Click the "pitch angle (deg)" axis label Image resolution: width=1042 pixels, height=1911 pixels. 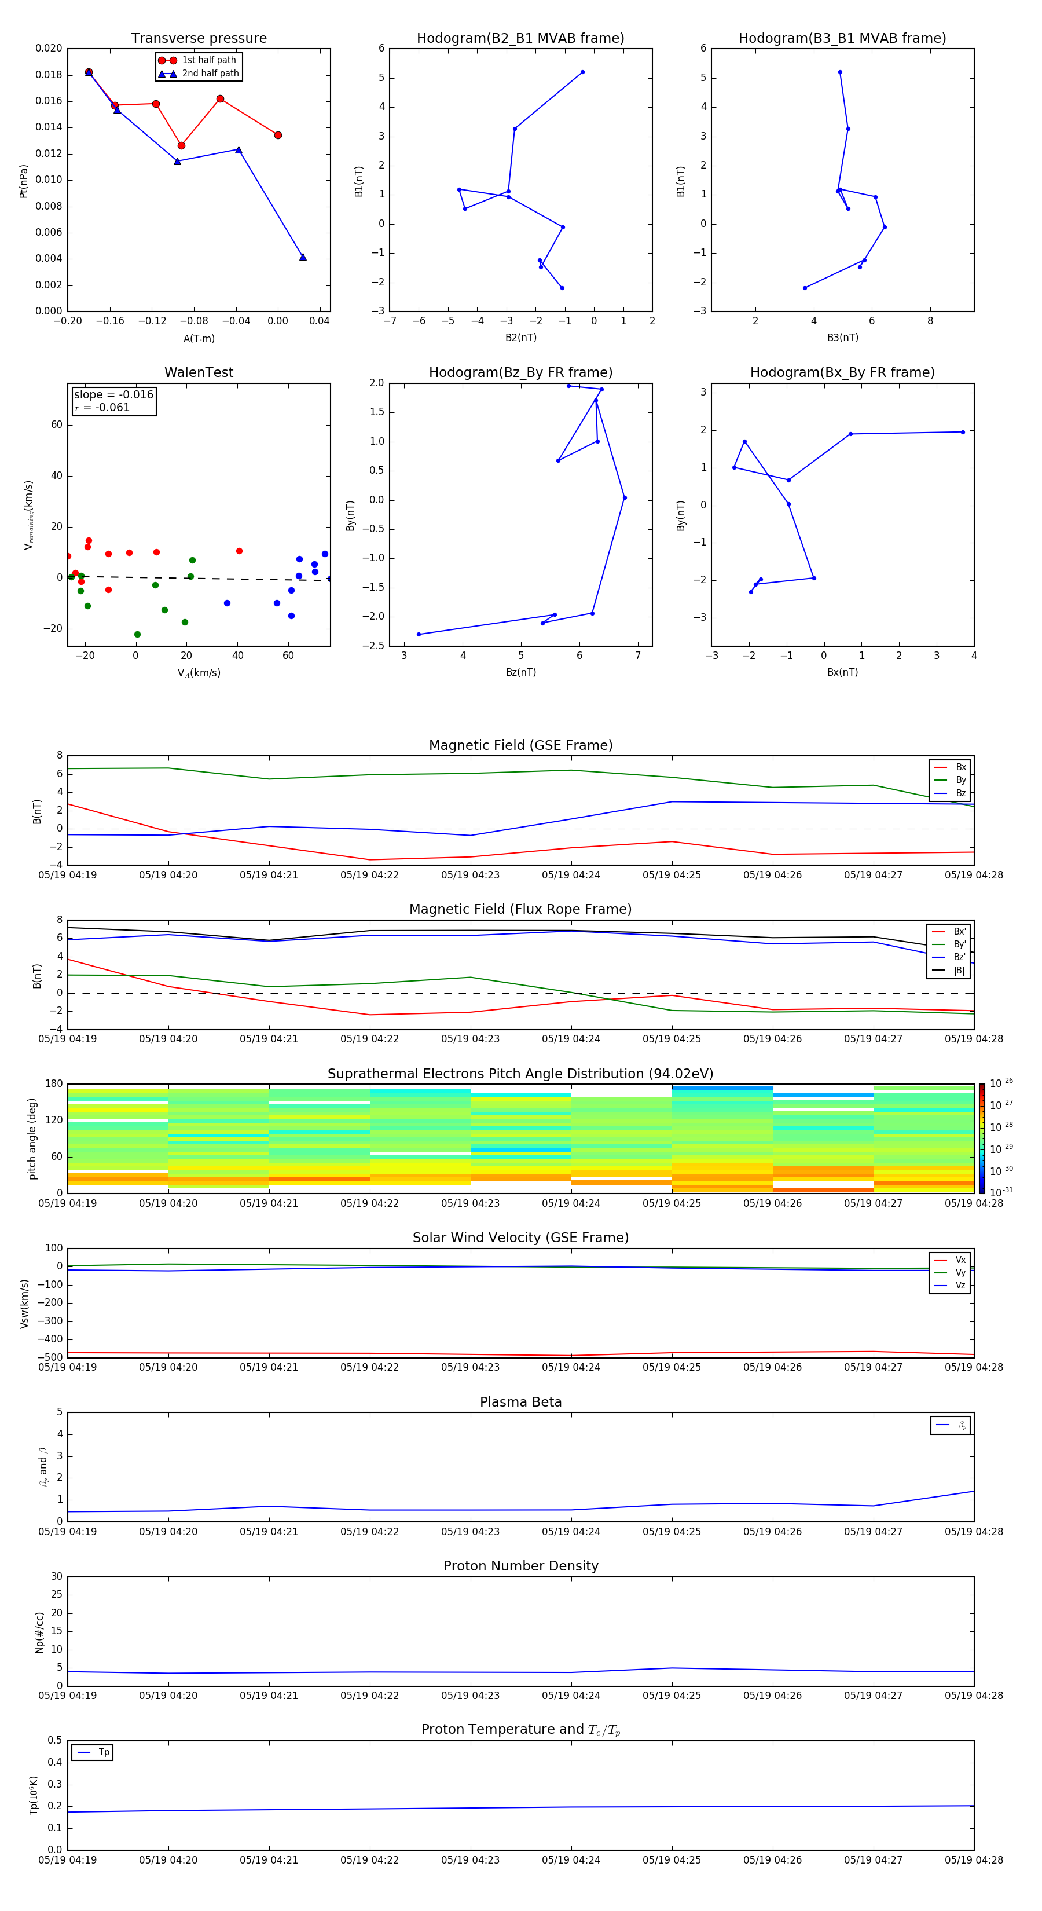point(32,1138)
